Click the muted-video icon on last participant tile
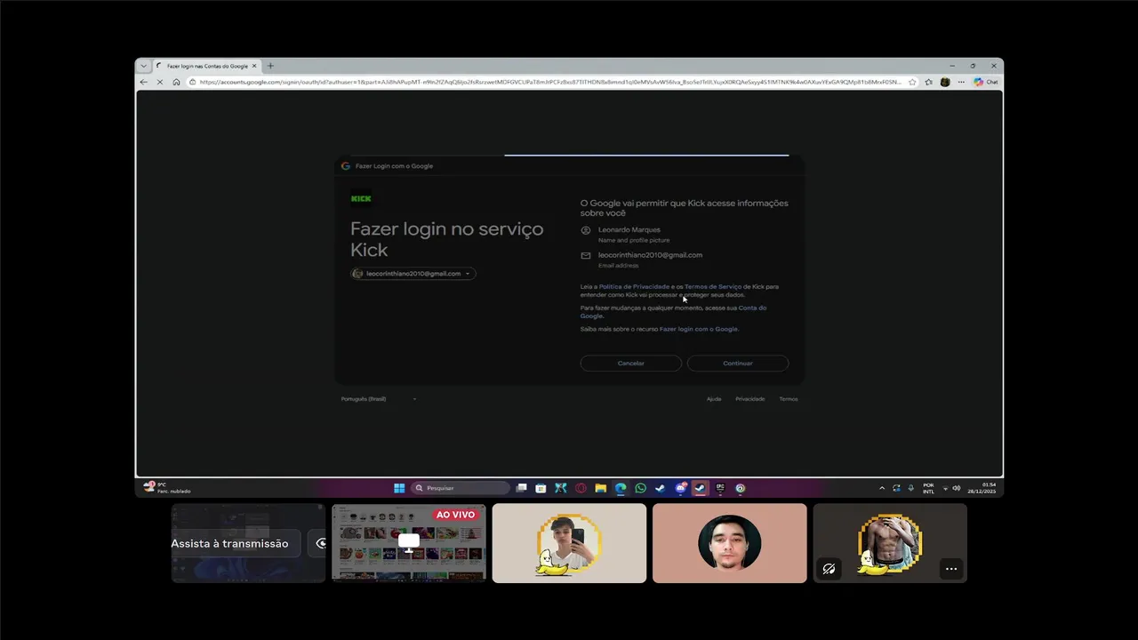 pyautogui.click(x=829, y=569)
